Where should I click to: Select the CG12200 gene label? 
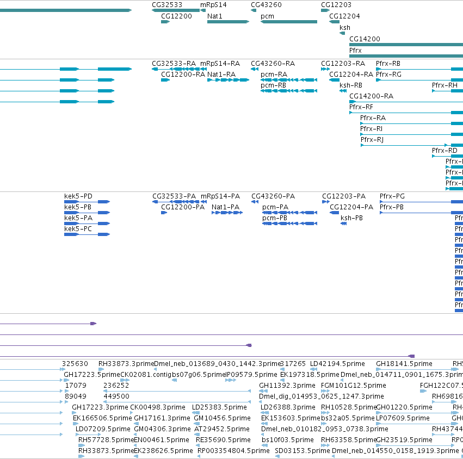click(176, 16)
